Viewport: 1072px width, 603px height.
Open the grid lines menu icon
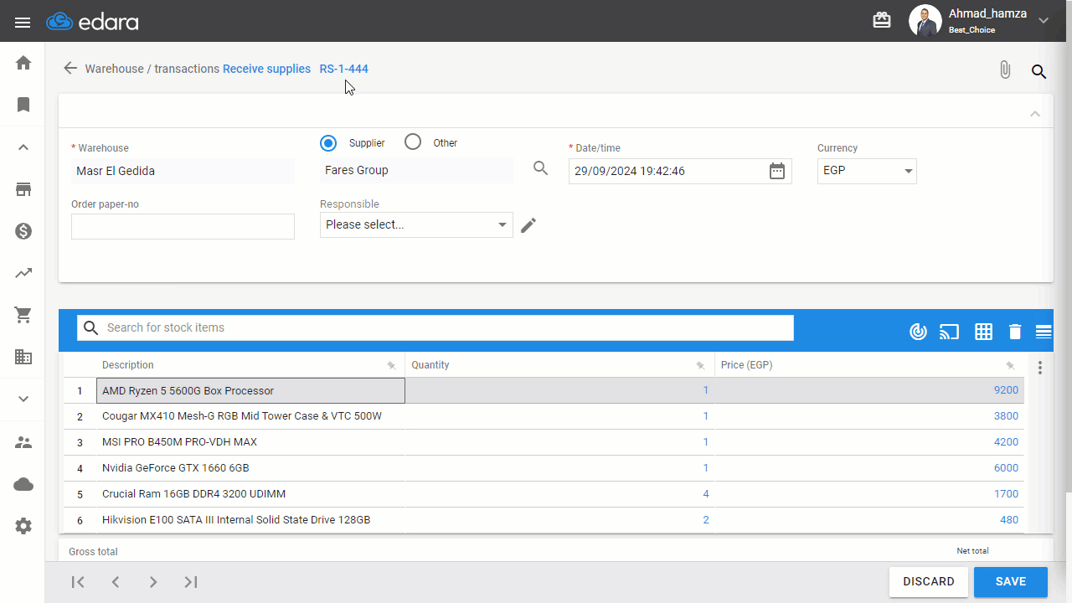[1044, 332]
